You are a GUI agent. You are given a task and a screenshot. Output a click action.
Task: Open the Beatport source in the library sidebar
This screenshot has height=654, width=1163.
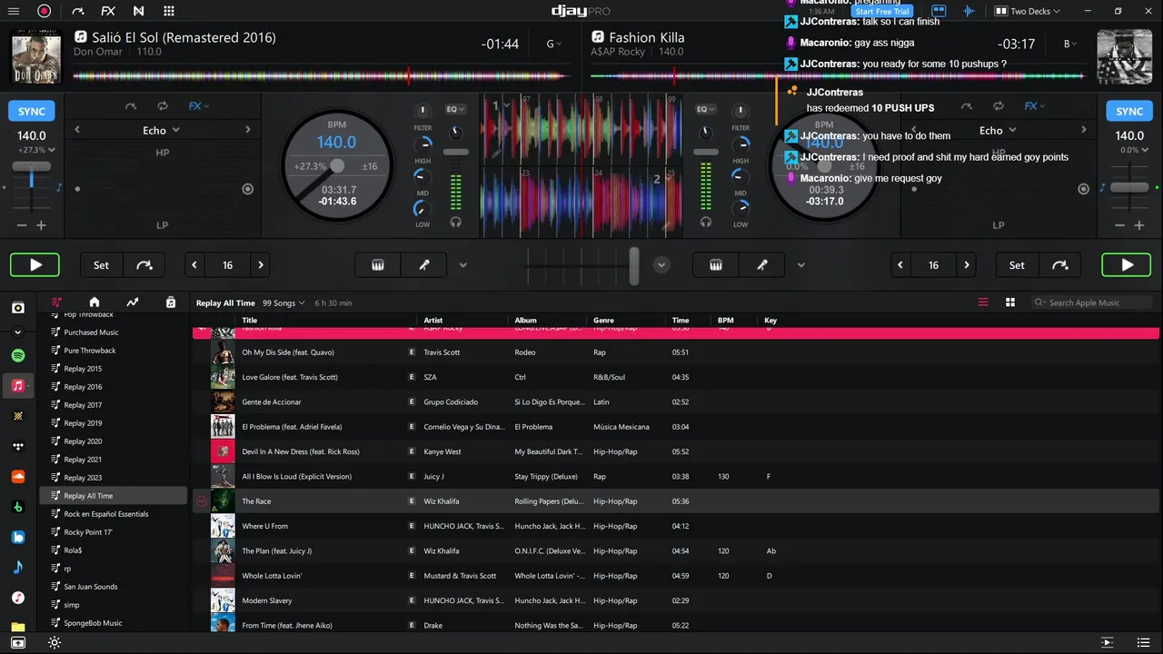pyautogui.click(x=18, y=507)
